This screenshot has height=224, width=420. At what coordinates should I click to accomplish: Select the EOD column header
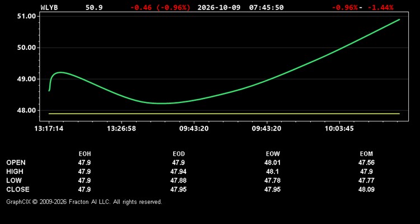click(x=179, y=154)
